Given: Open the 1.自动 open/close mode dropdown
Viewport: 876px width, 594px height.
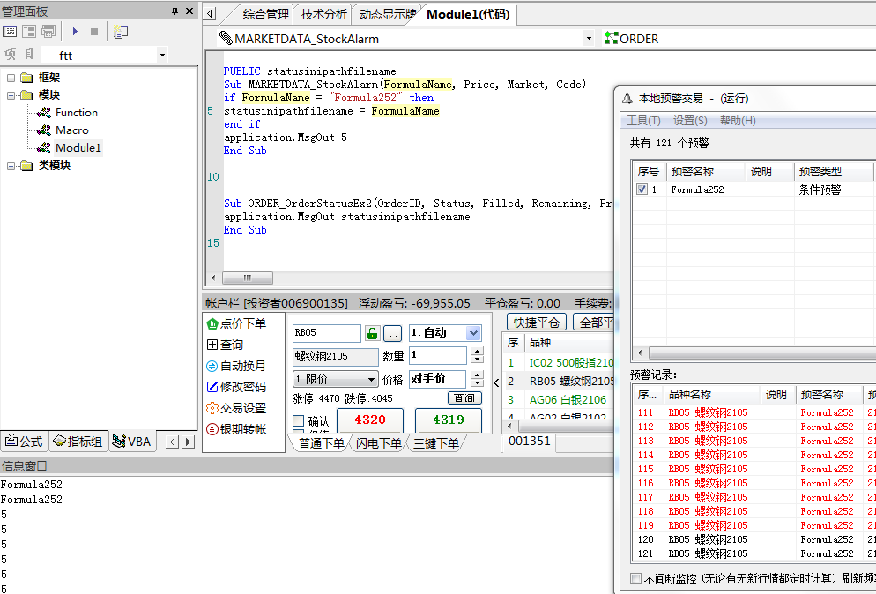Looking at the screenshot, I should point(473,333).
